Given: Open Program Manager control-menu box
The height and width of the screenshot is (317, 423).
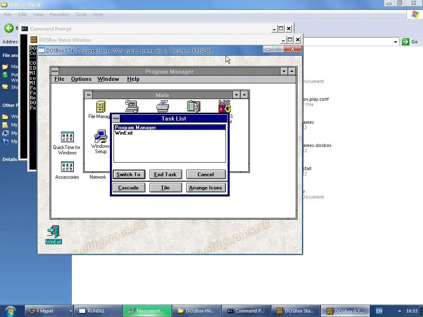Looking at the screenshot, I should click(x=55, y=71).
